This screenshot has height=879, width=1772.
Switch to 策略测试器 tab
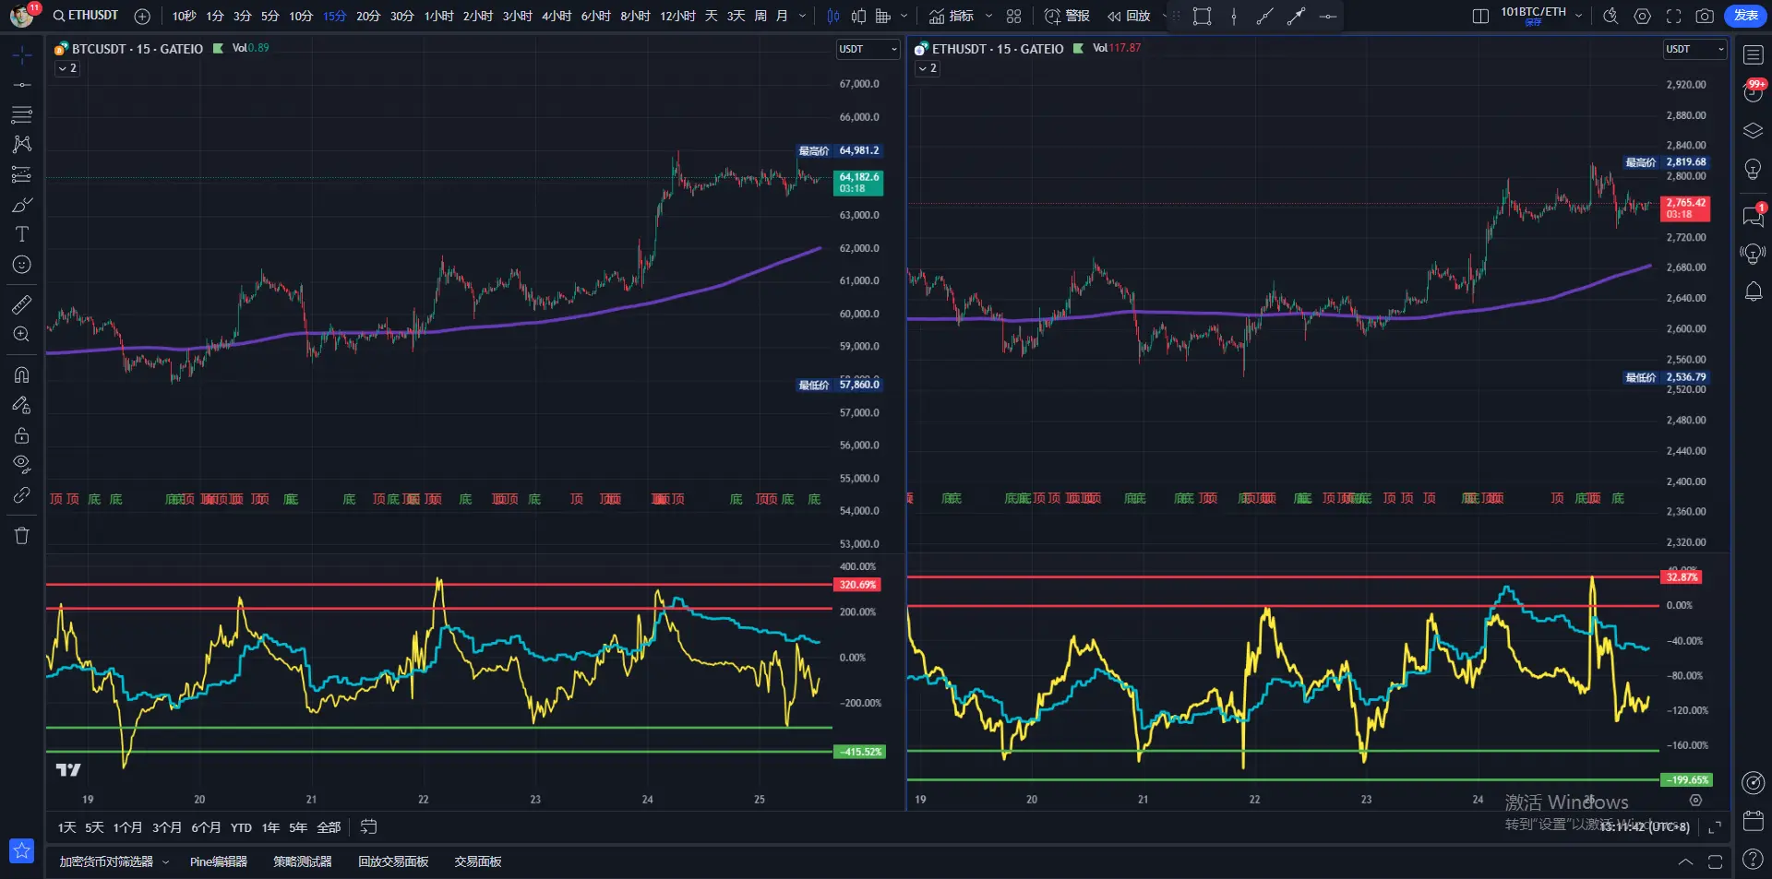[x=302, y=861]
